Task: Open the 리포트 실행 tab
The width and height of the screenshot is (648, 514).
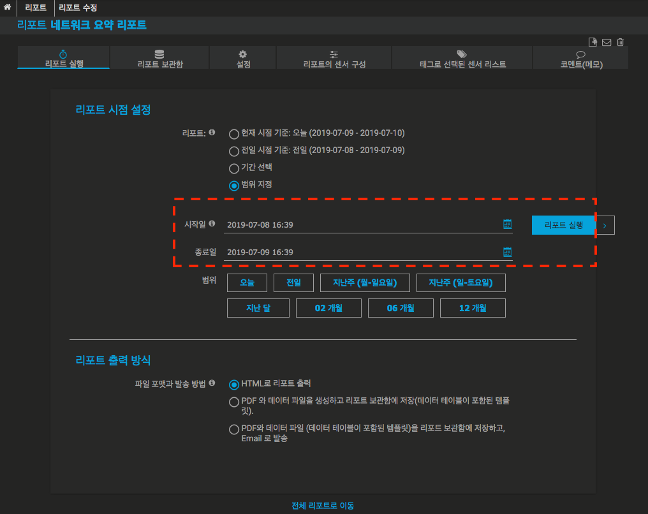Action: (64, 58)
